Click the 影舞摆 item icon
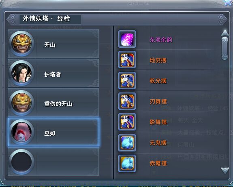 pos(127,122)
